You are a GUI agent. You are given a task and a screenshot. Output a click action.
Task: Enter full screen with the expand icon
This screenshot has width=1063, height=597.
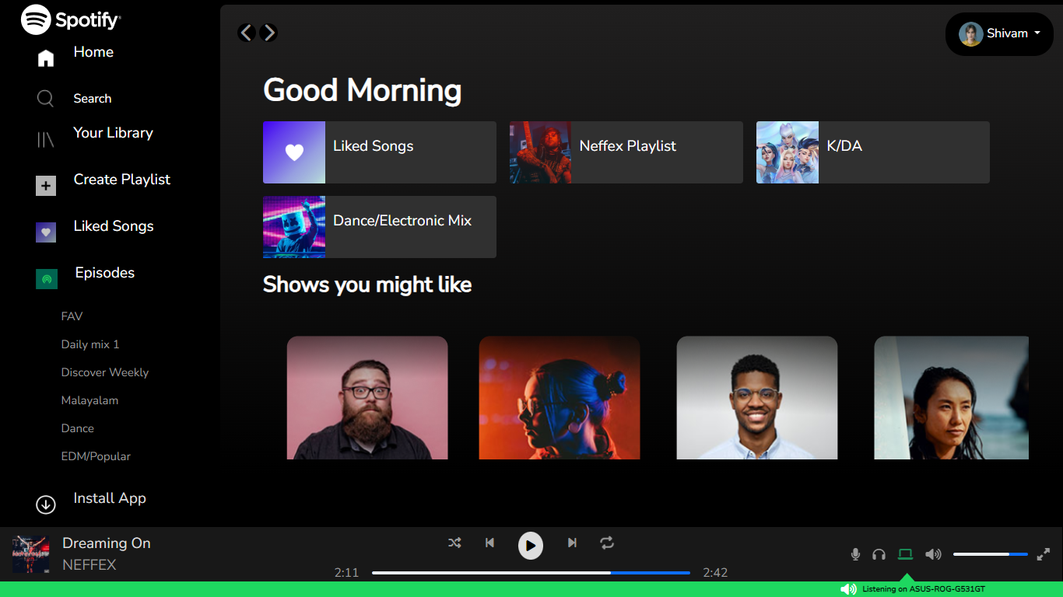1044,553
